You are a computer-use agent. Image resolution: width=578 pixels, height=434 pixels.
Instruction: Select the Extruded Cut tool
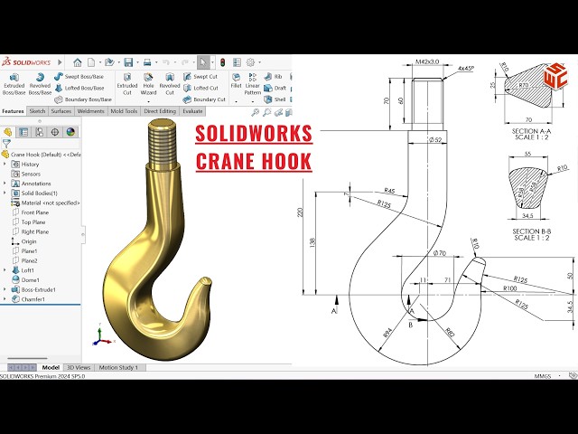point(127,84)
